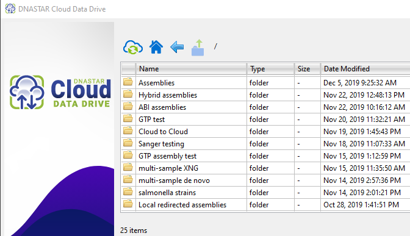Click date 'Nov 18, 2019 11:07:33 AM'
The image size is (410, 236).
coord(364,144)
